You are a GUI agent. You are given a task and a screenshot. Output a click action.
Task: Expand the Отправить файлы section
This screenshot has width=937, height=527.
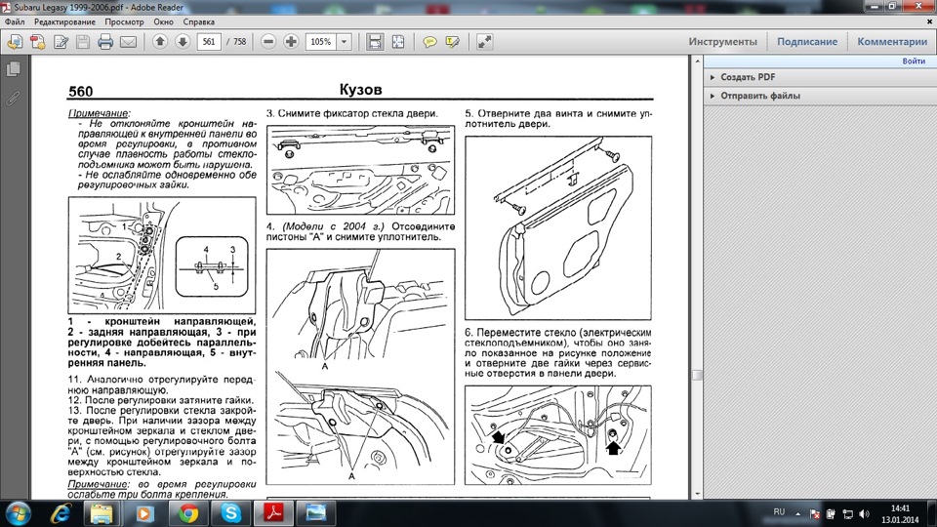pyautogui.click(x=759, y=96)
